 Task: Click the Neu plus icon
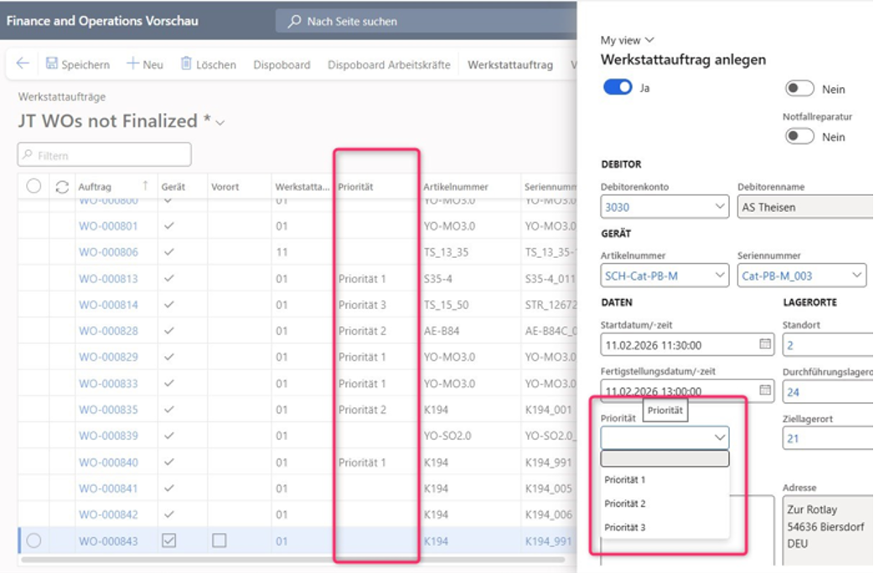click(132, 64)
